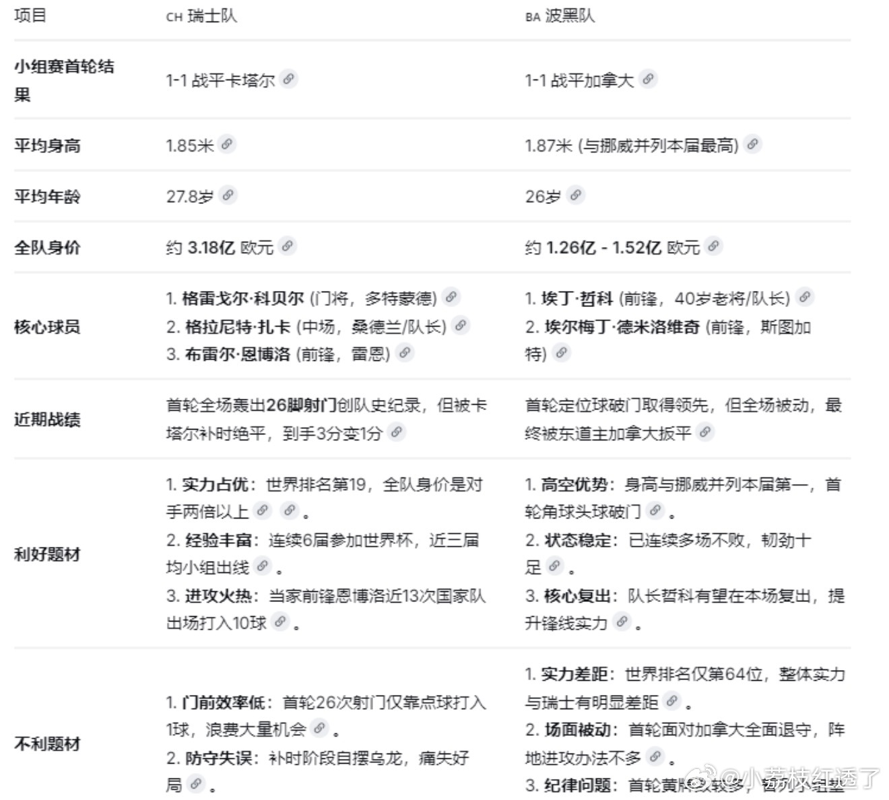Image resolution: width=889 pixels, height=800 pixels.
Task: Click the value 26岁
Action: pyautogui.click(x=543, y=197)
